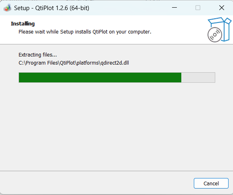Screen dimensions: 233x195
Task: Minimize the QtiPlot Setup window
Action: tap(174, 8)
